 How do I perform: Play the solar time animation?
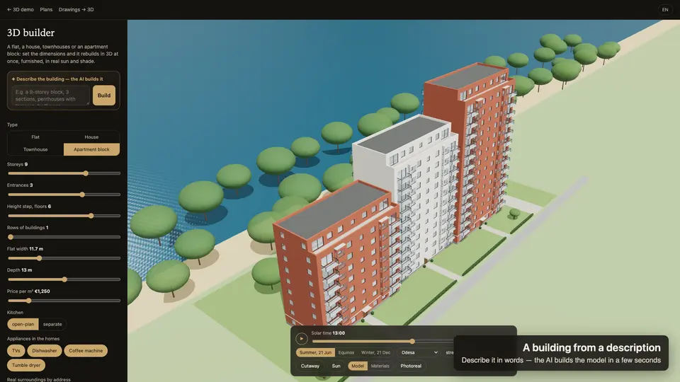(x=302, y=339)
